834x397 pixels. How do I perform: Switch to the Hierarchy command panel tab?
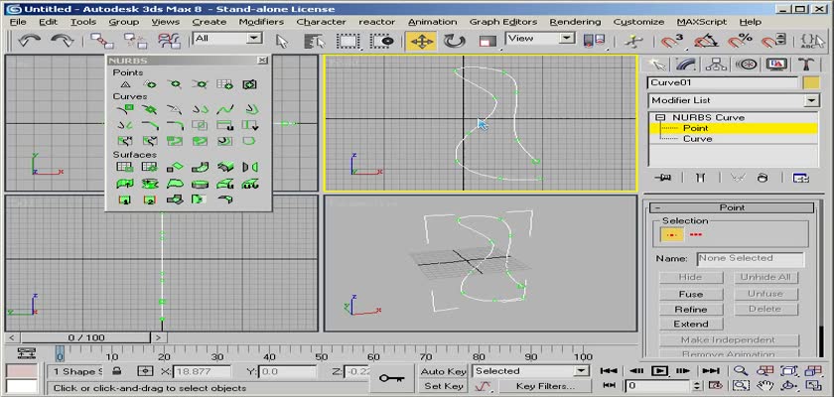coord(717,65)
